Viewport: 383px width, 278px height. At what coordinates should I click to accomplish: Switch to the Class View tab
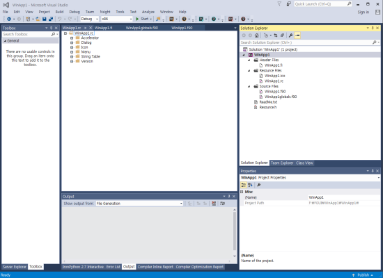(x=304, y=163)
